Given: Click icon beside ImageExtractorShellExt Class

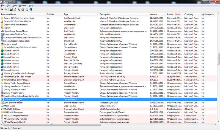Looking at the screenshot, I should tap(2, 41).
